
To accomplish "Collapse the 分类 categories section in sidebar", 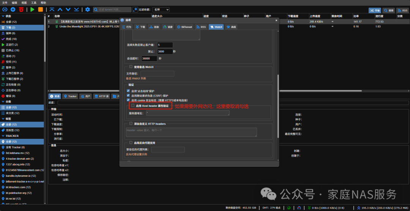I will click(3, 102).
